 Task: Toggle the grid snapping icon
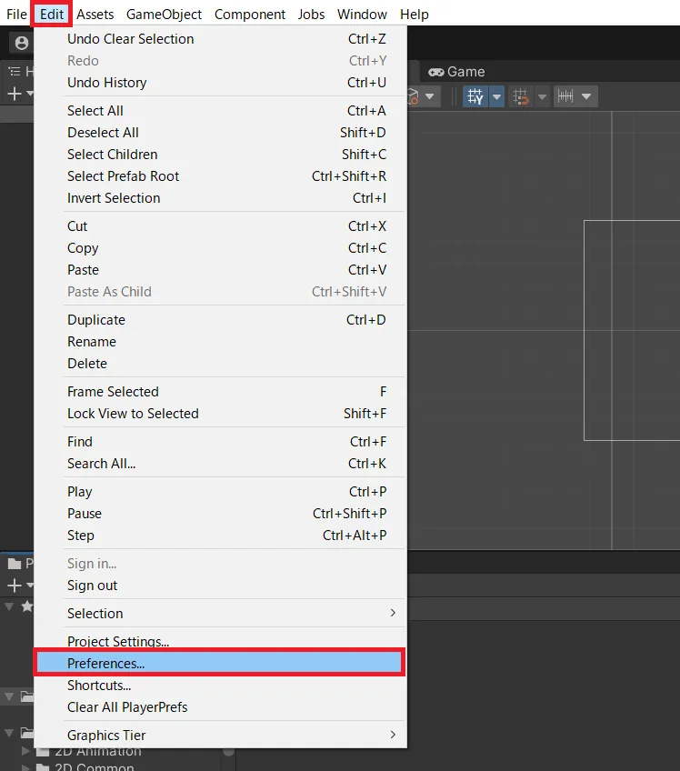[x=475, y=96]
